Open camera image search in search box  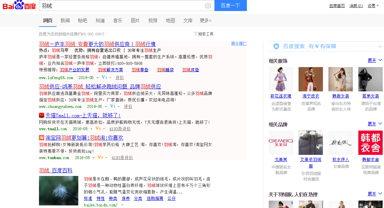coord(208,6)
